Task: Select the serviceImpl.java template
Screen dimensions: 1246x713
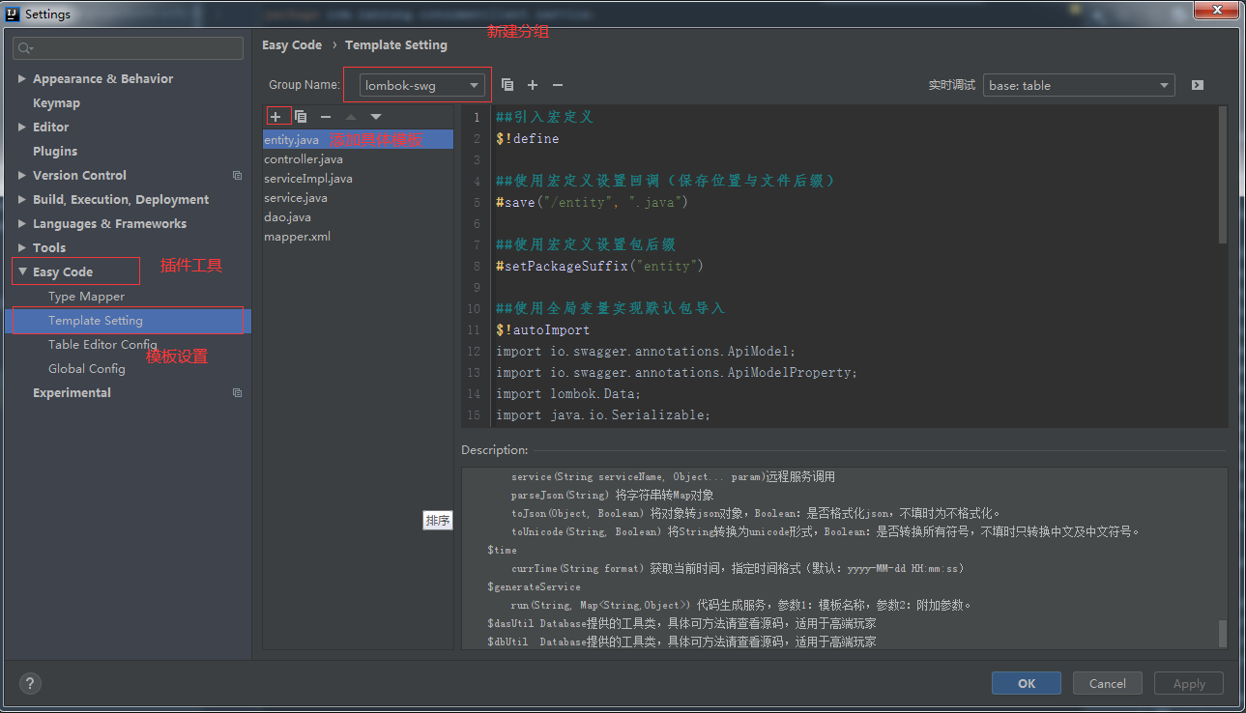Action: tap(358, 179)
